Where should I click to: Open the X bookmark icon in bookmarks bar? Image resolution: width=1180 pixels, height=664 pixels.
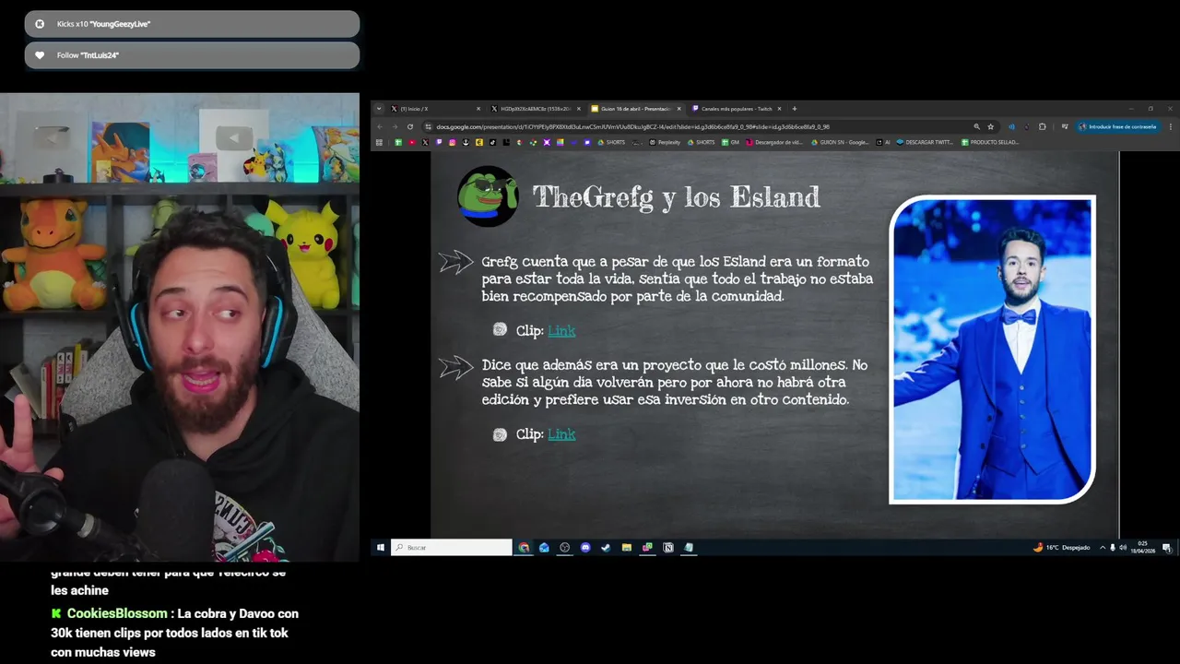(x=425, y=142)
